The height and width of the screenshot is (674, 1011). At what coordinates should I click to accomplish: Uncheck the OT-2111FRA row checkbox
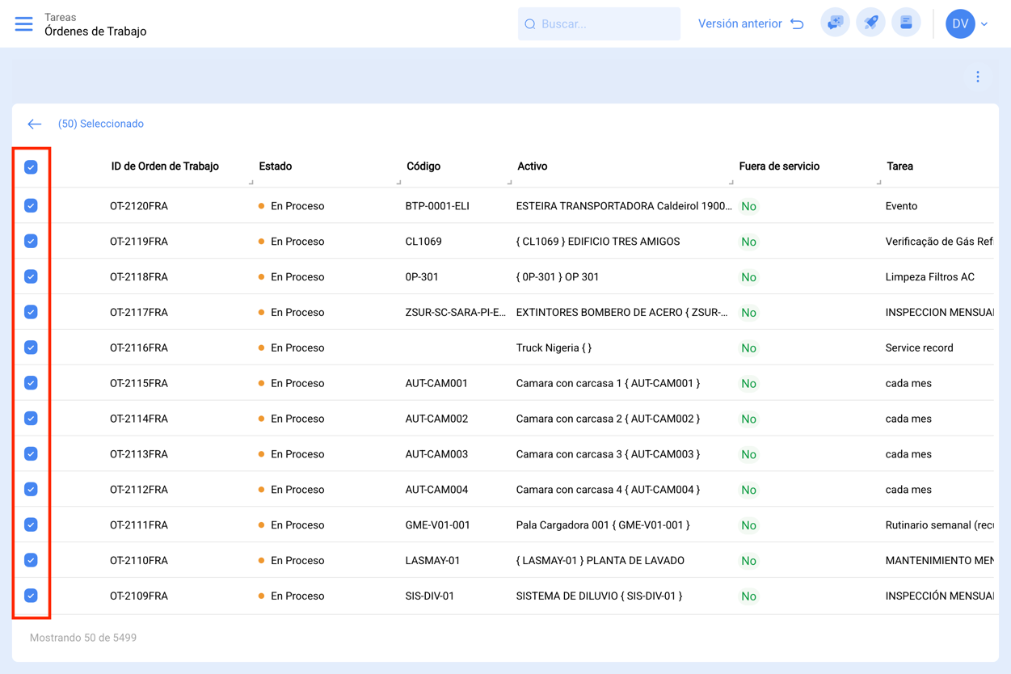[31, 525]
